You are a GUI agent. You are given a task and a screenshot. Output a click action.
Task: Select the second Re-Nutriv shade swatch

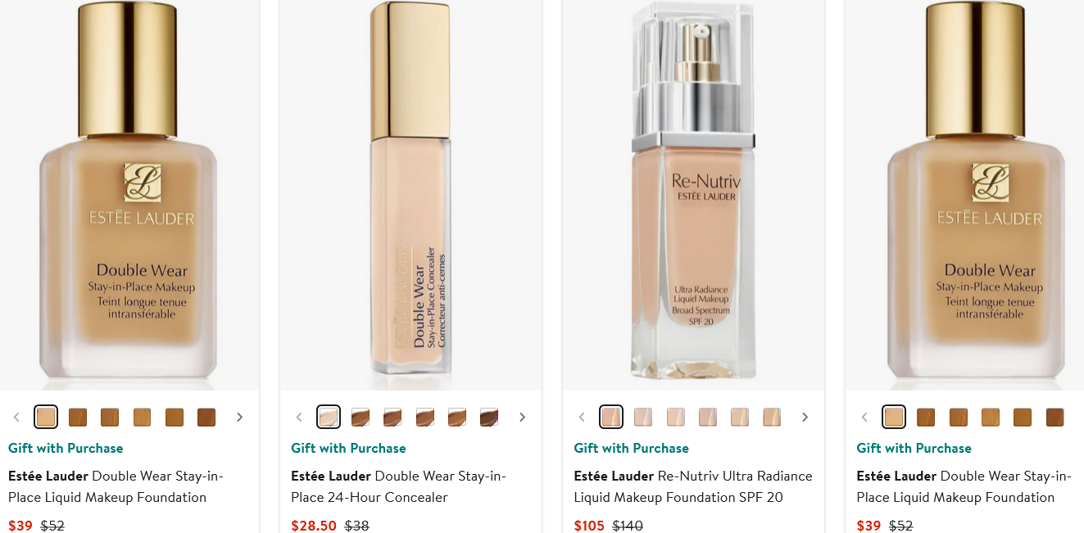(643, 417)
